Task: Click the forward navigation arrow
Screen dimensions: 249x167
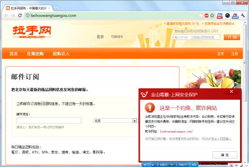Action: (x=13, y=16)
